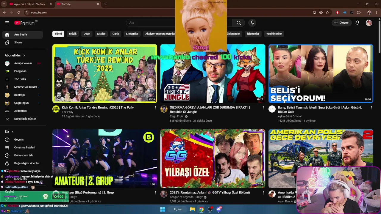Select the Oyun filter chip

coord(87,34)
